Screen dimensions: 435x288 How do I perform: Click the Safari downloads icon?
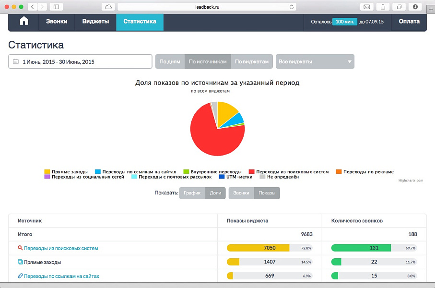click(x=415, y=7)
